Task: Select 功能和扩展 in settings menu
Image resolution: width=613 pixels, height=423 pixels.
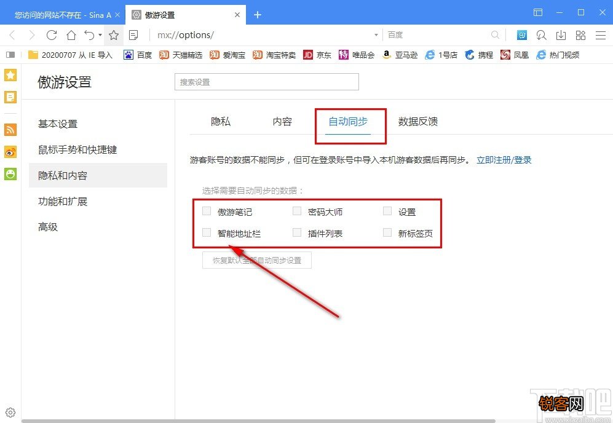Action: [98, 201]
